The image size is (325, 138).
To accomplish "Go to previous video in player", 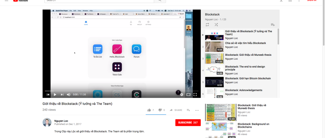I will coord(48,94).
